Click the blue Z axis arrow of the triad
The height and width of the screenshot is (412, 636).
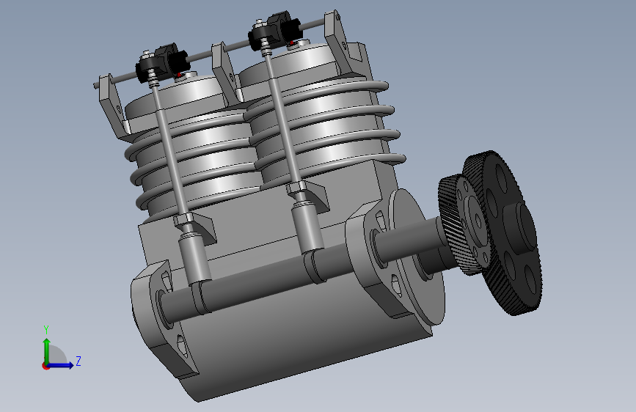61,365
